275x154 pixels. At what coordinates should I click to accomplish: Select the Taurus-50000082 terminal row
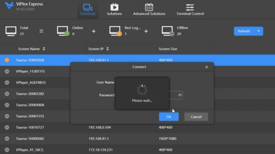[137, 139]
